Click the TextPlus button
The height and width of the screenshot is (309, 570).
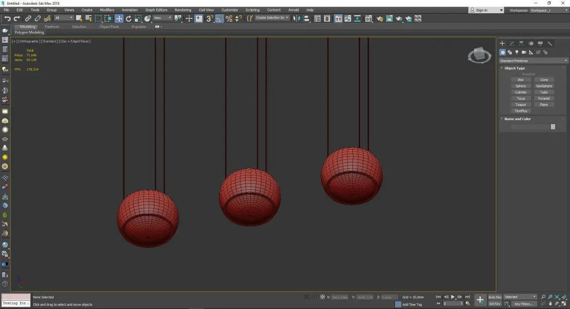(x=521, y=111)
